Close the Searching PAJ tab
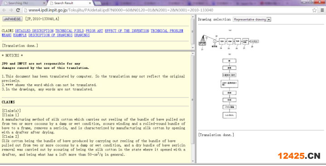The height and width of the screenshot is (166, 326). click(x=44, y=3)
